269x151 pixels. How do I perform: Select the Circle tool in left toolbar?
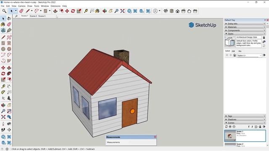(x=3, y=49)
